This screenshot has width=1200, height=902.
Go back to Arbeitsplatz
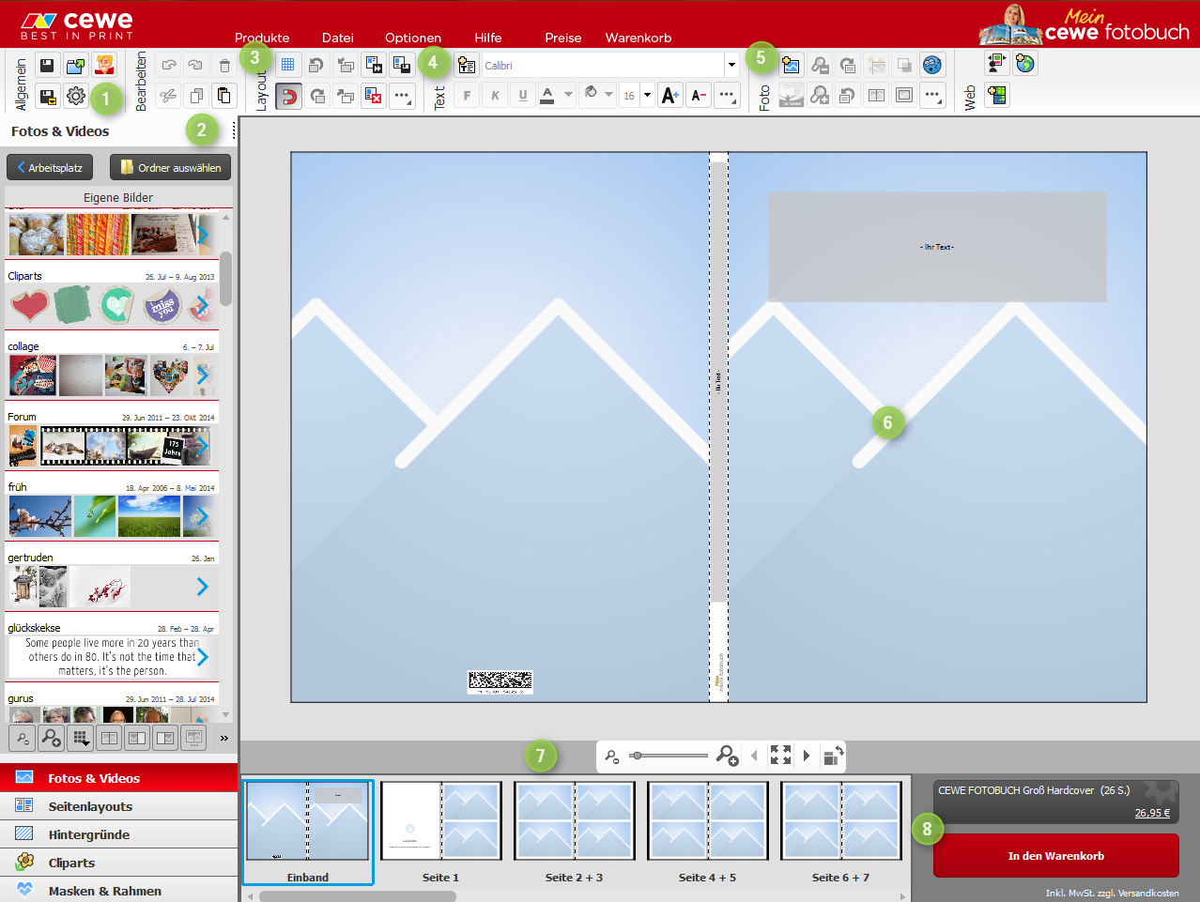click(x=50, y=167)
